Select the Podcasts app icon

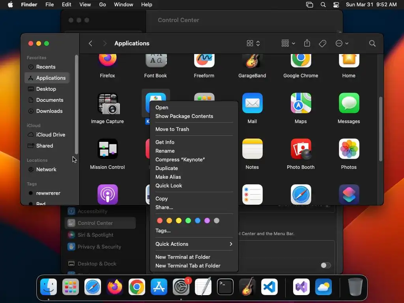108,195
